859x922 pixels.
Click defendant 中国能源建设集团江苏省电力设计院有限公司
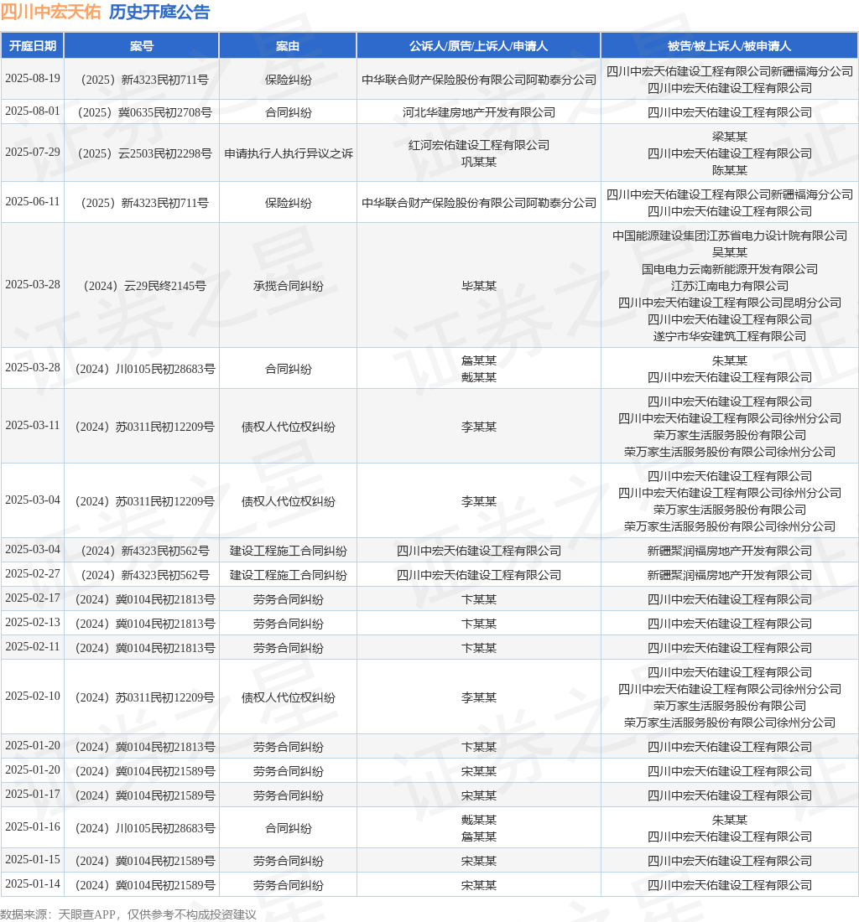730,236
